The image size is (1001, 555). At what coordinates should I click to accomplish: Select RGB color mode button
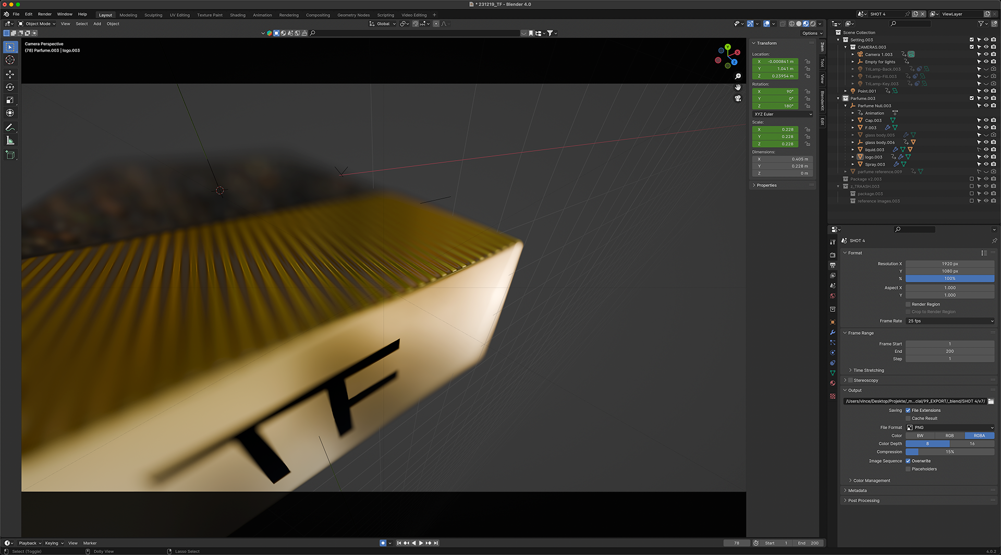[950, 436]
